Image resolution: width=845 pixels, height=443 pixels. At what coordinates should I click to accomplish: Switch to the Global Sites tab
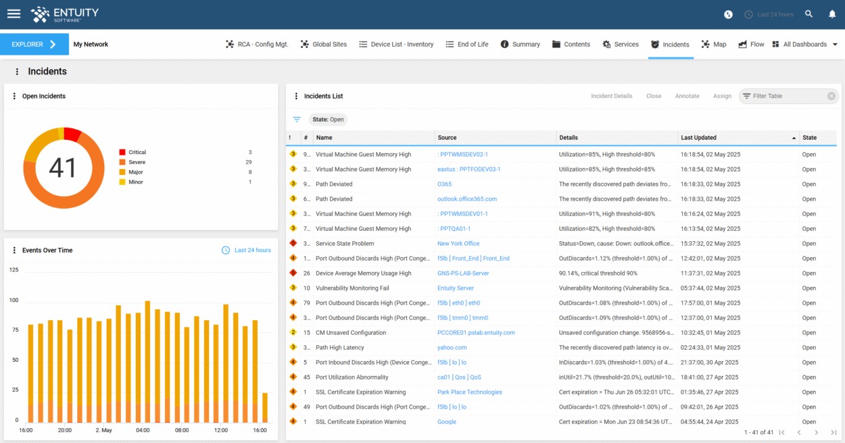(x=324, y=45)
